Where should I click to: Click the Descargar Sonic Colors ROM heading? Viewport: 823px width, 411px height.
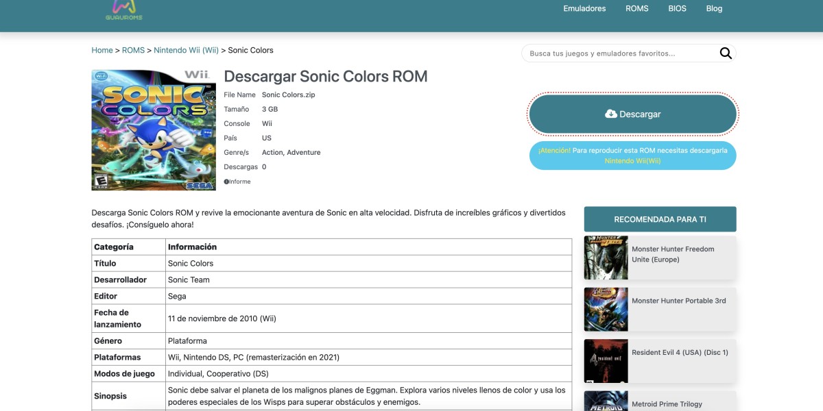click(326, 76)
